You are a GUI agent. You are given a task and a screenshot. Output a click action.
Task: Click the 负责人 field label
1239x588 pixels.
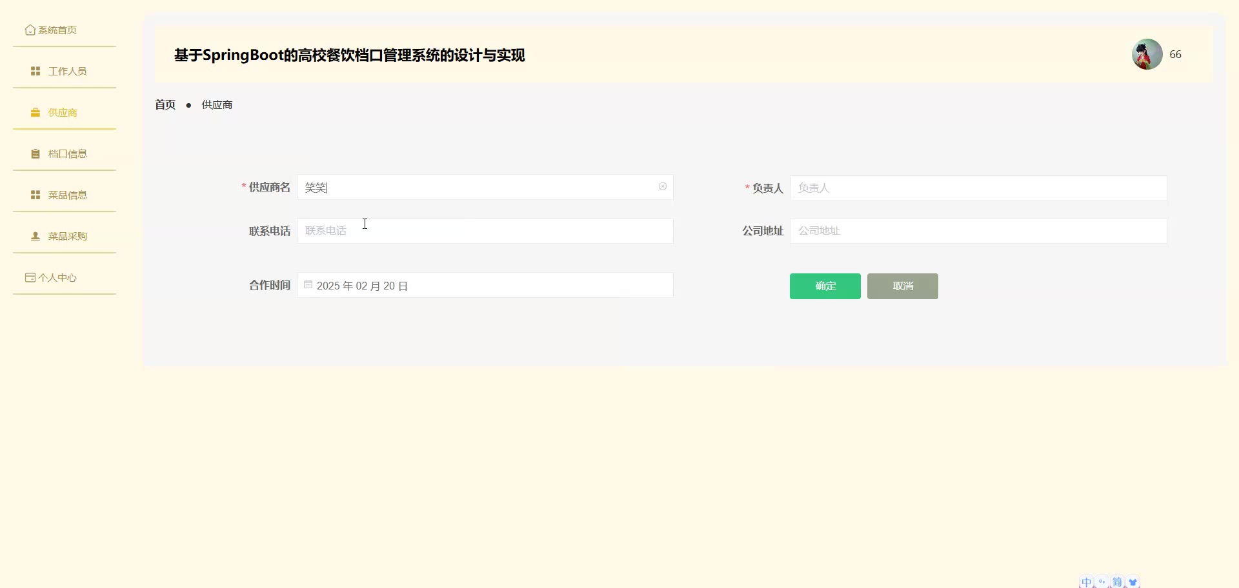pyautogui.click(x=768, y=188)
